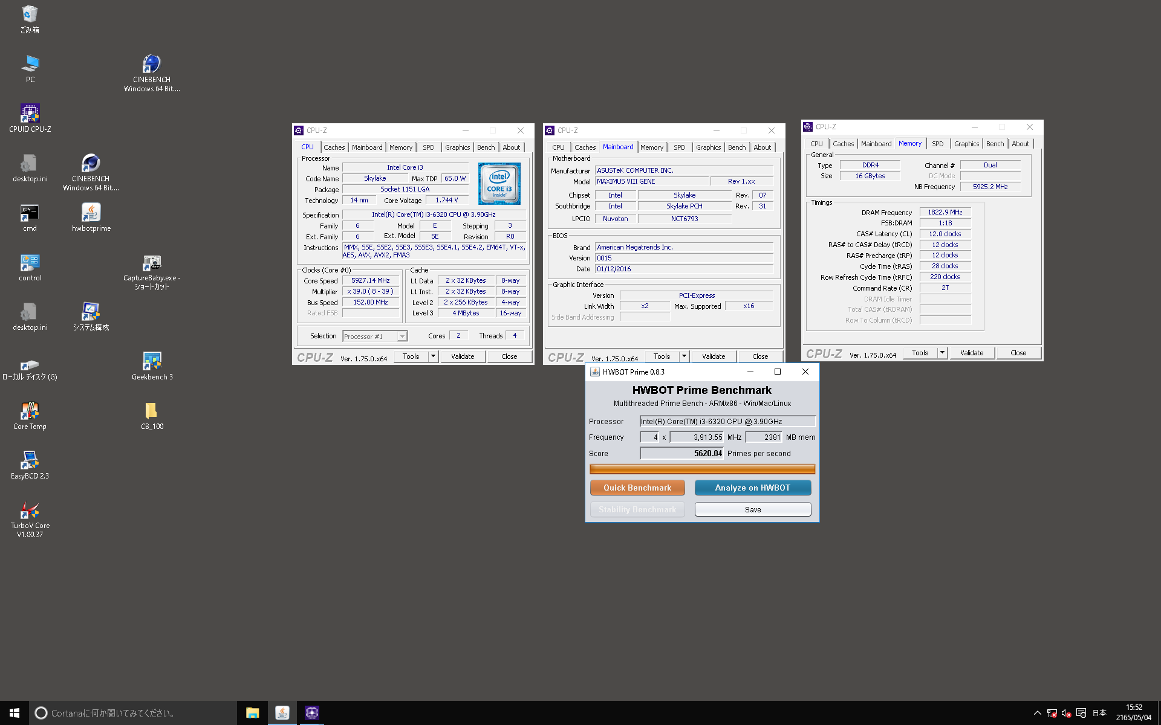Image resolution: width=1161 pixels, height=725 pixels.
Task: Open volume control in system tray
Action: click(1066, 713)
